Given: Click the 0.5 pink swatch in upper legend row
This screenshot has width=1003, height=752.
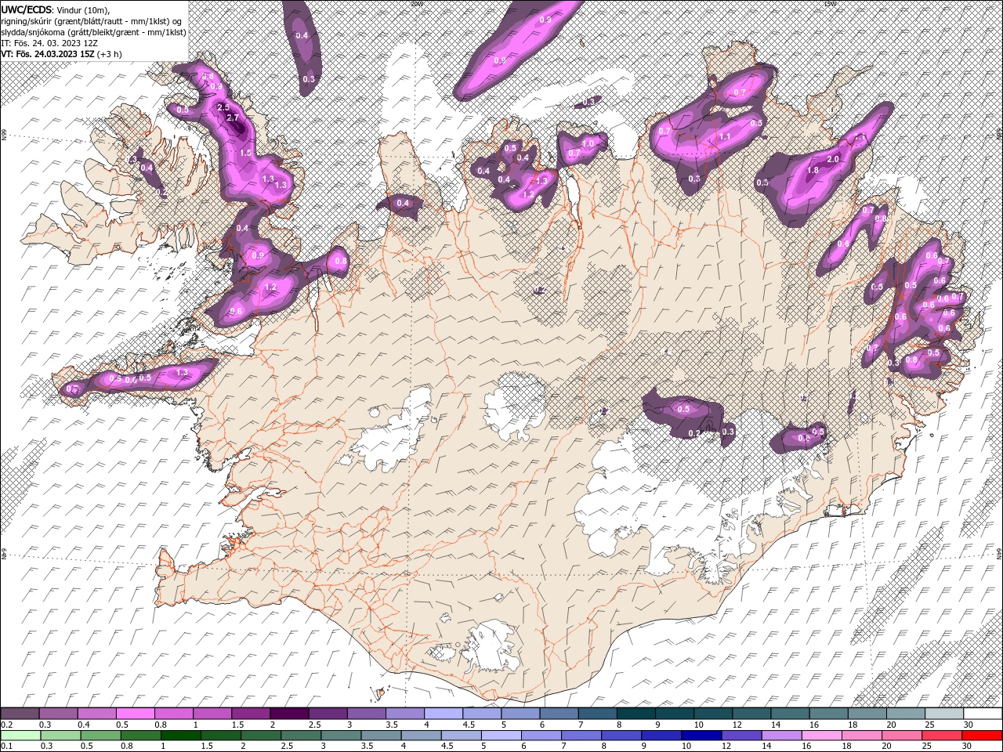Looking at the screenshot, I should pos(136,714).
